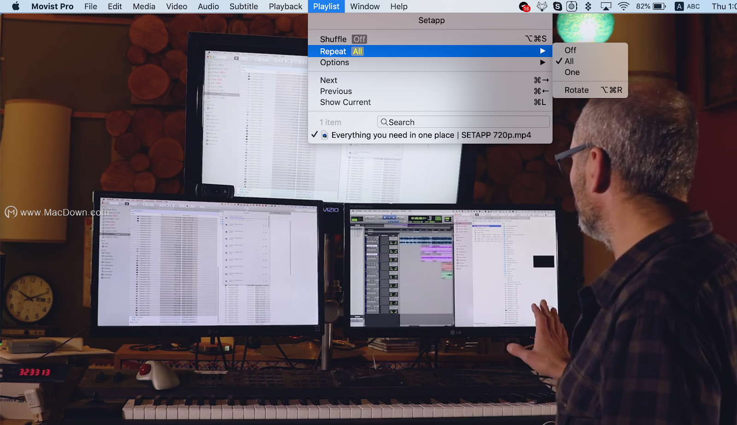Click magnifier icon in playlist Search field
Screen dimensions: 737x425
coord(384,122)
